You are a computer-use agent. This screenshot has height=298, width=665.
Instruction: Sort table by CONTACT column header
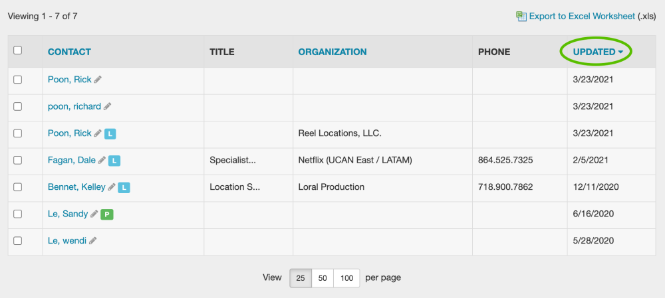tap(69, 52)
